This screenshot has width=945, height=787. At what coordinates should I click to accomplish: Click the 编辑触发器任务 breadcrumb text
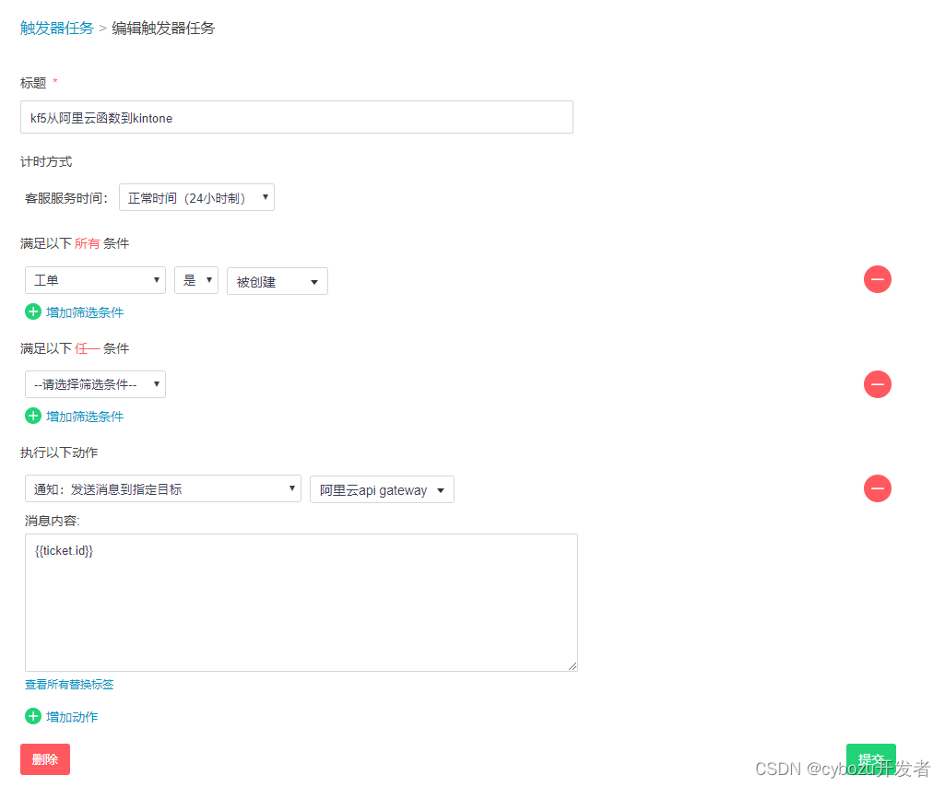coord(162,29)
